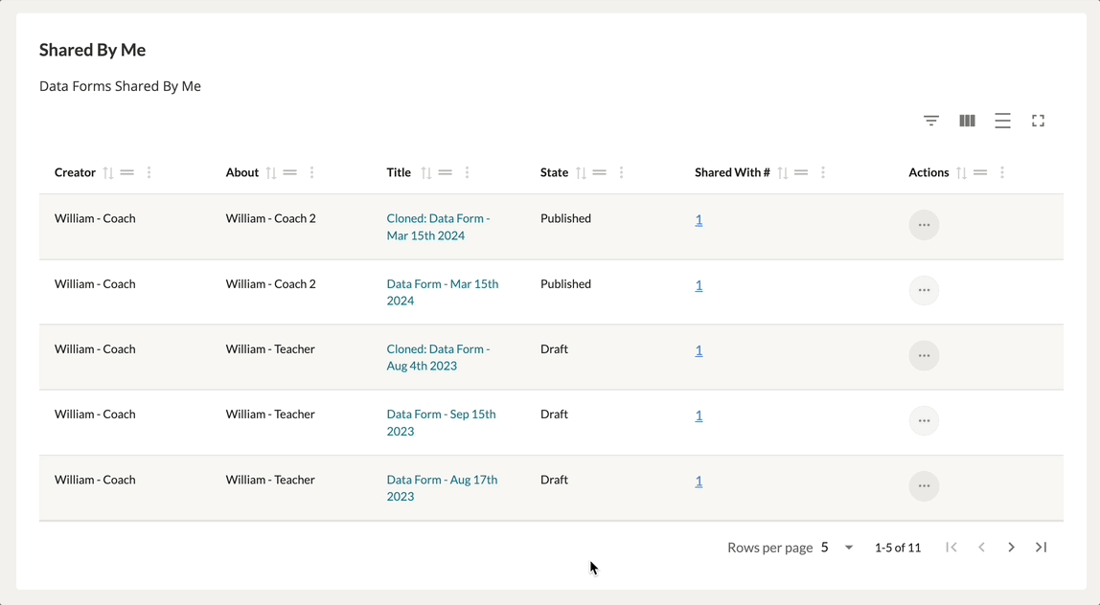Click shared count for Cloned Aug 4th form
The width and height of the screenshot is (1100, 605).
pos(699,350)
